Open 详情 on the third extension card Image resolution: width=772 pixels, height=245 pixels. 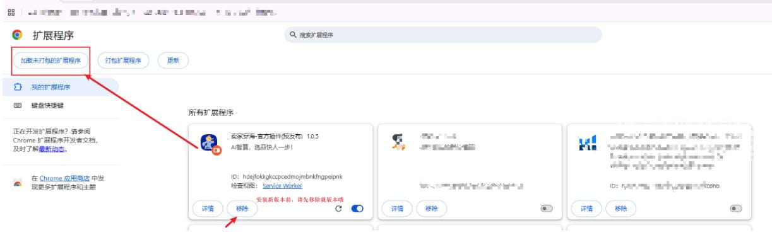coord(586,208)
